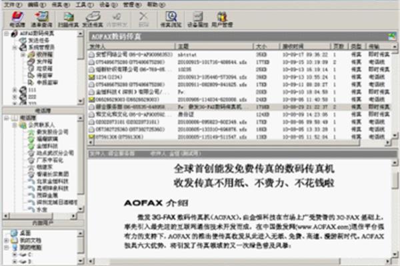Image resolution: width=400 pixels, height=266 pixels.
Task: Collapse the 系统管理员 tree node
Action: (15, 47)
